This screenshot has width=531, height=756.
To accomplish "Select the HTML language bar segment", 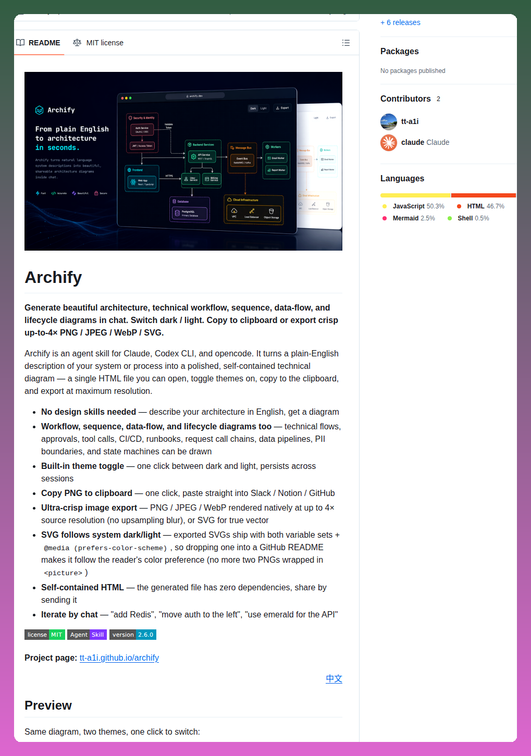I will coord(484,195).
